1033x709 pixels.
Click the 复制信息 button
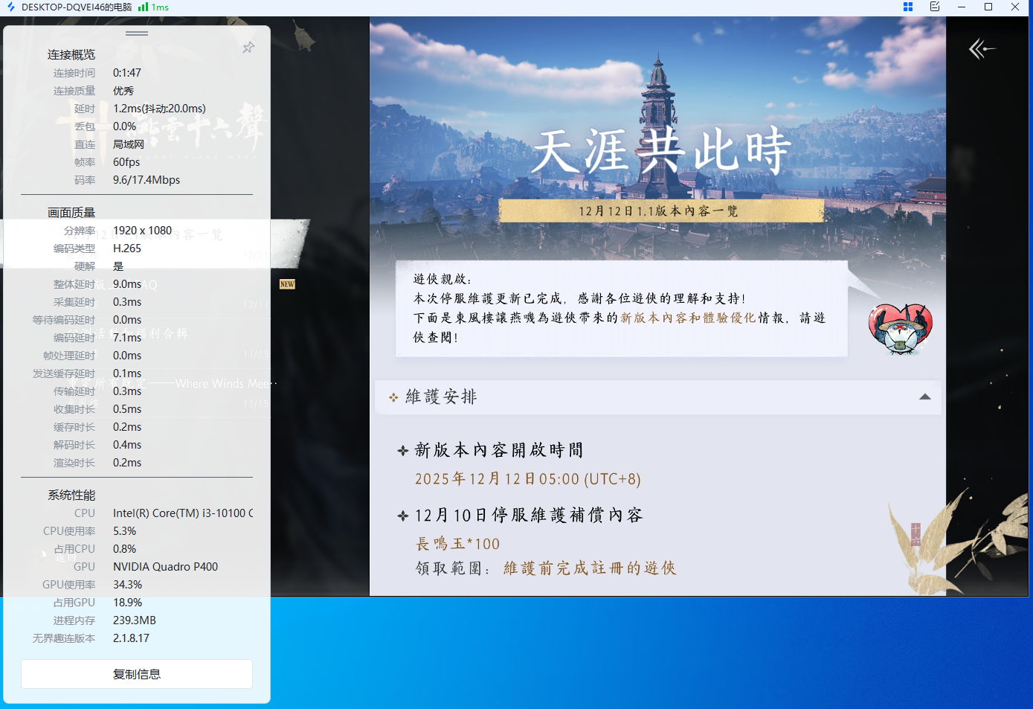click(136, 673)
